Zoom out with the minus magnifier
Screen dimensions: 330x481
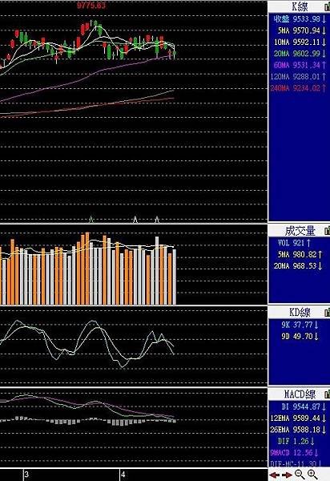(x=299, y=475)
